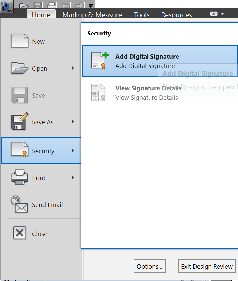Click the Exit Design Review button

coord(207,266)
